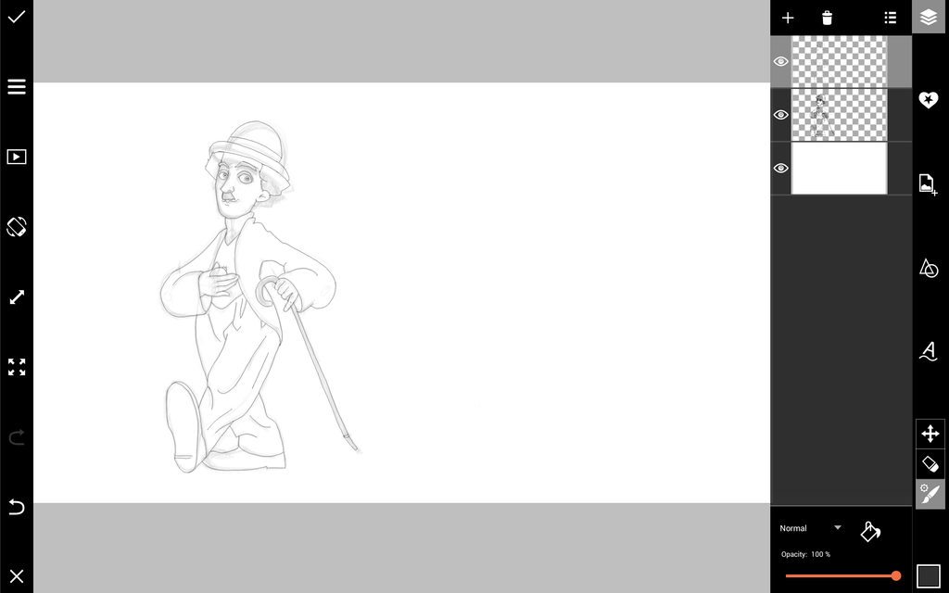Select the text tool icon
Viewport: 949px width, 593px height.
[929, 351]
